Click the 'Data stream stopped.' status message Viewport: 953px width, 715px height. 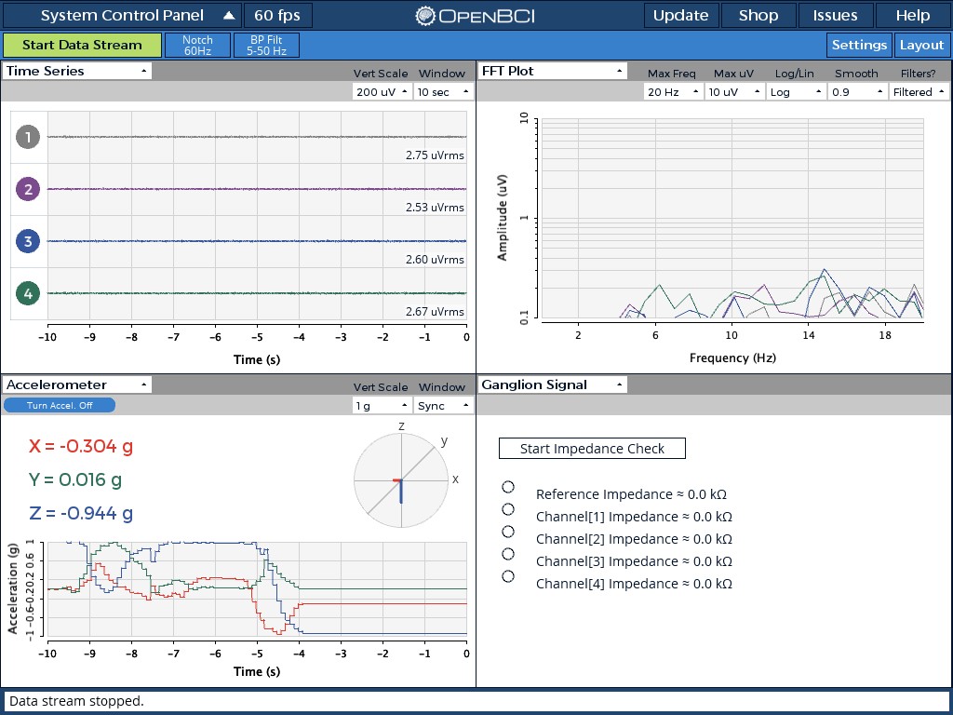[x=76, y=701]
